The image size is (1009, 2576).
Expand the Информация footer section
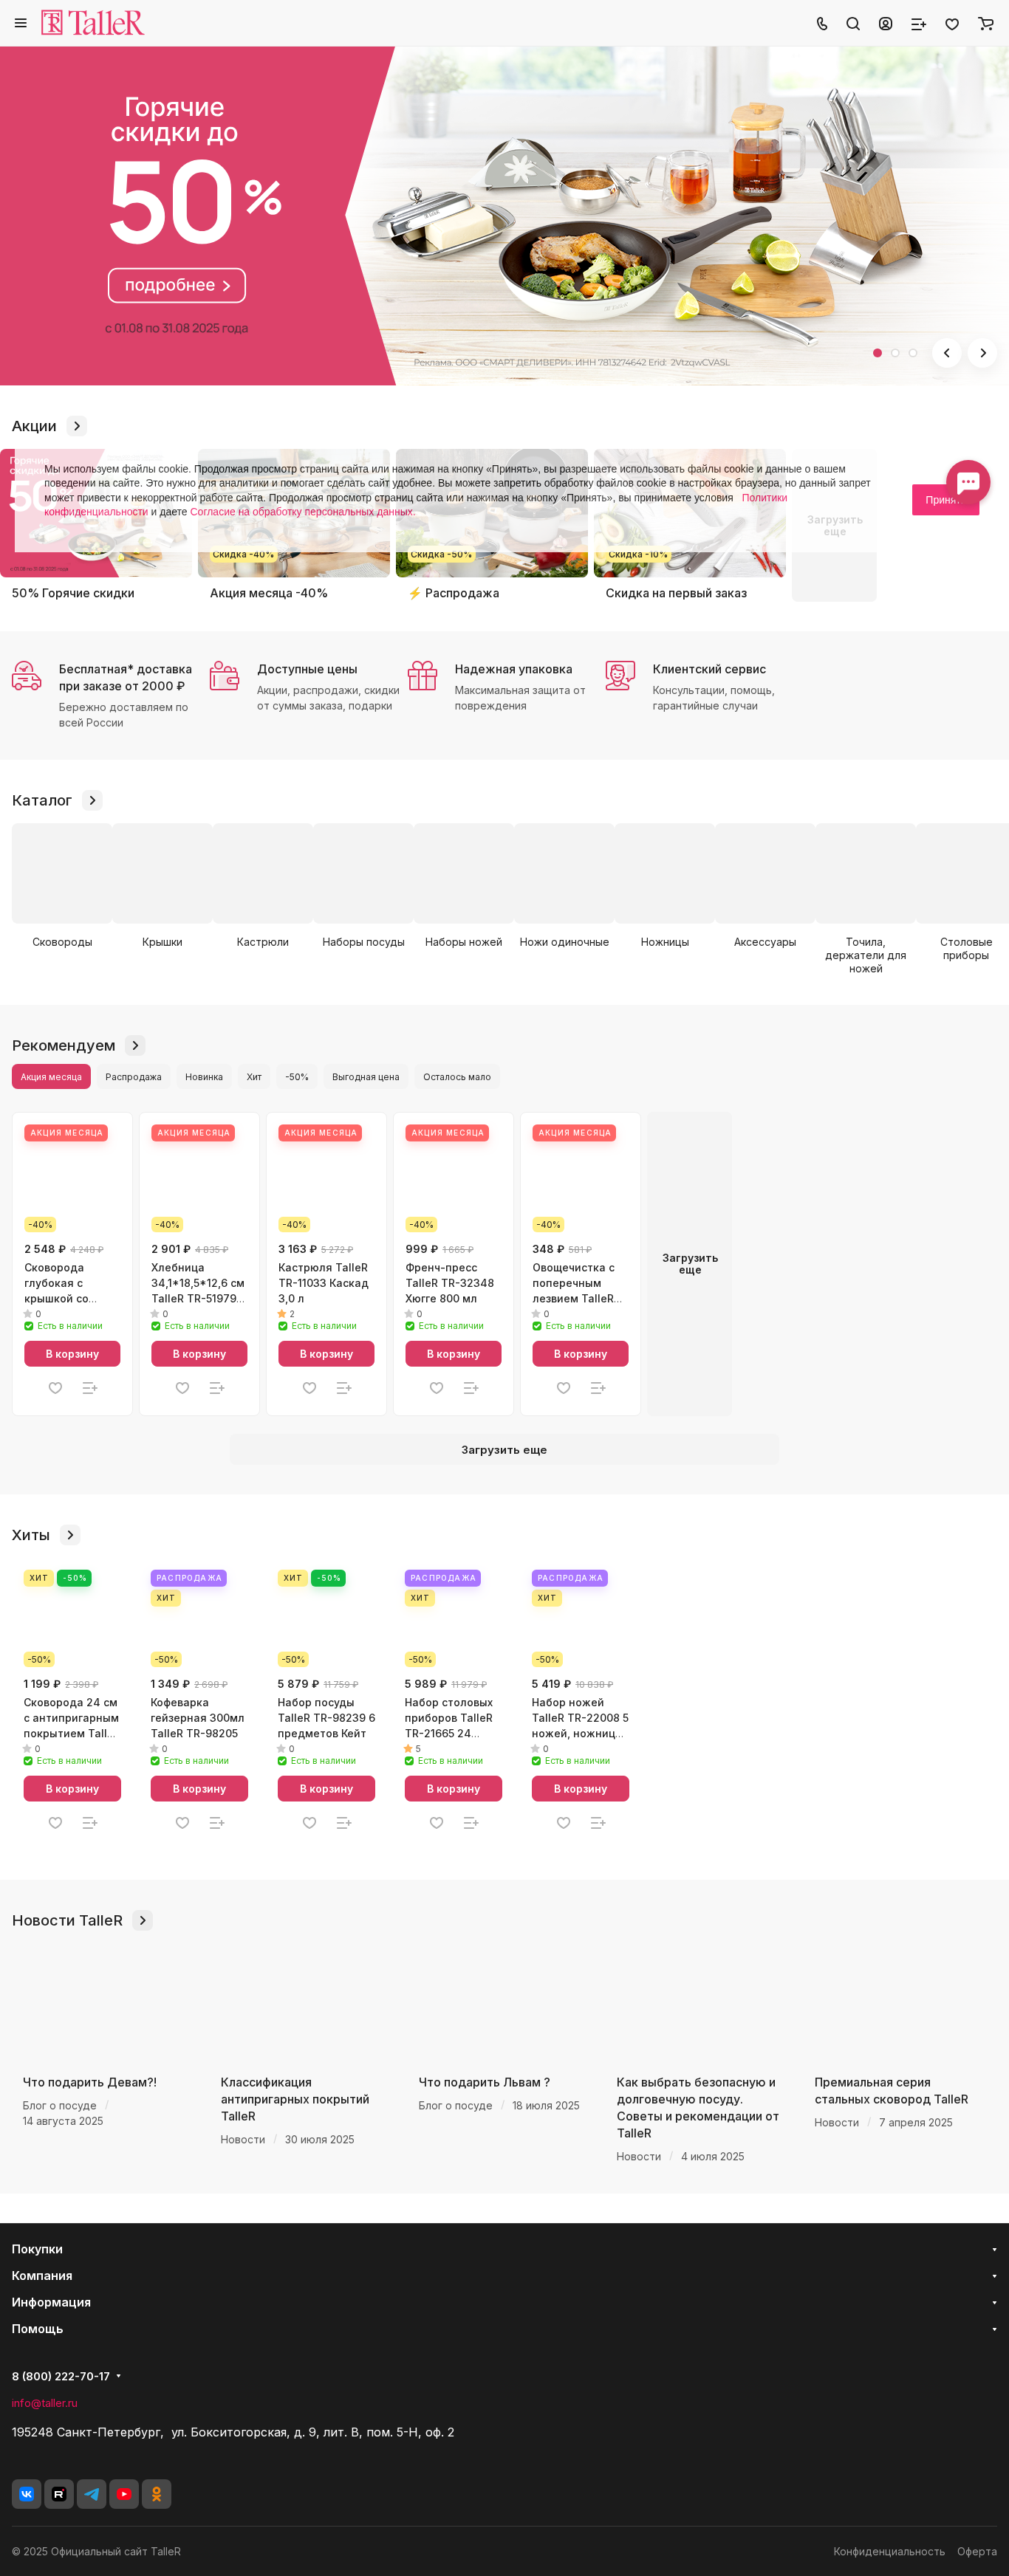504,2302
